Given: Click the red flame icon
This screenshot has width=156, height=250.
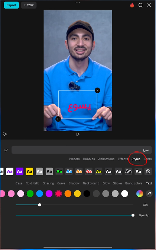Looking at the screenshot, I should click(x=132, y=5).
